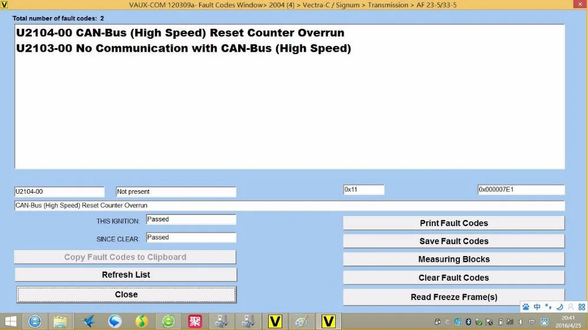Screen dimensions: 588x330
Task: Click Clear Fault Codes
Action: pos(454,278)
